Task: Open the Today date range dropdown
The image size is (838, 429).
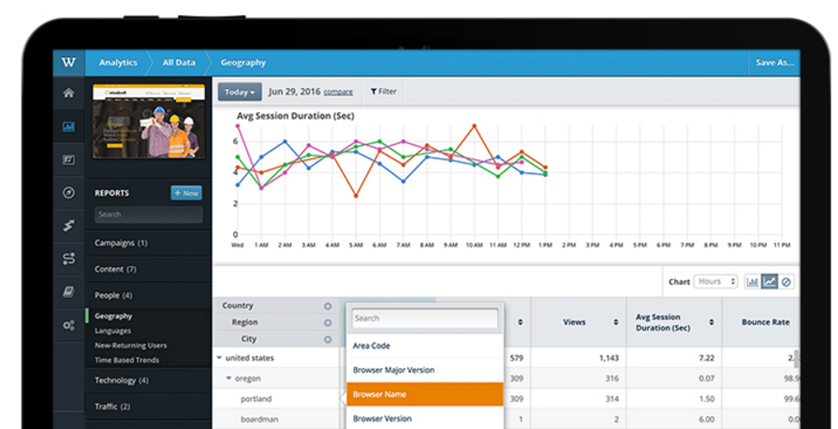Action: point(239,92)
